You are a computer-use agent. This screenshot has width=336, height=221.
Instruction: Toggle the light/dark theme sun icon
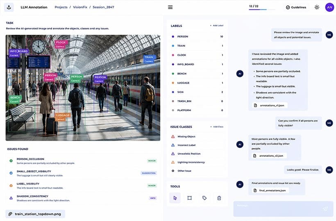317,7
